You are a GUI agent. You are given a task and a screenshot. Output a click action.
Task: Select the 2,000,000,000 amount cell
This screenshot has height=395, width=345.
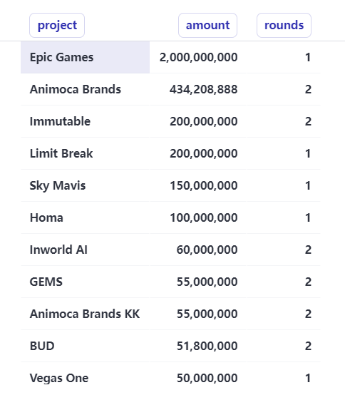point(198,57)
